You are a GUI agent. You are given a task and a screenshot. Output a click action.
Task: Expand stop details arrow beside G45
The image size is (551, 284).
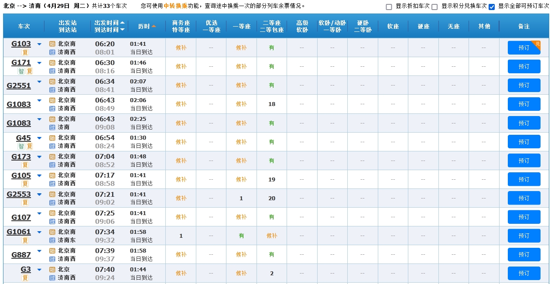click(x=39, y=138)
